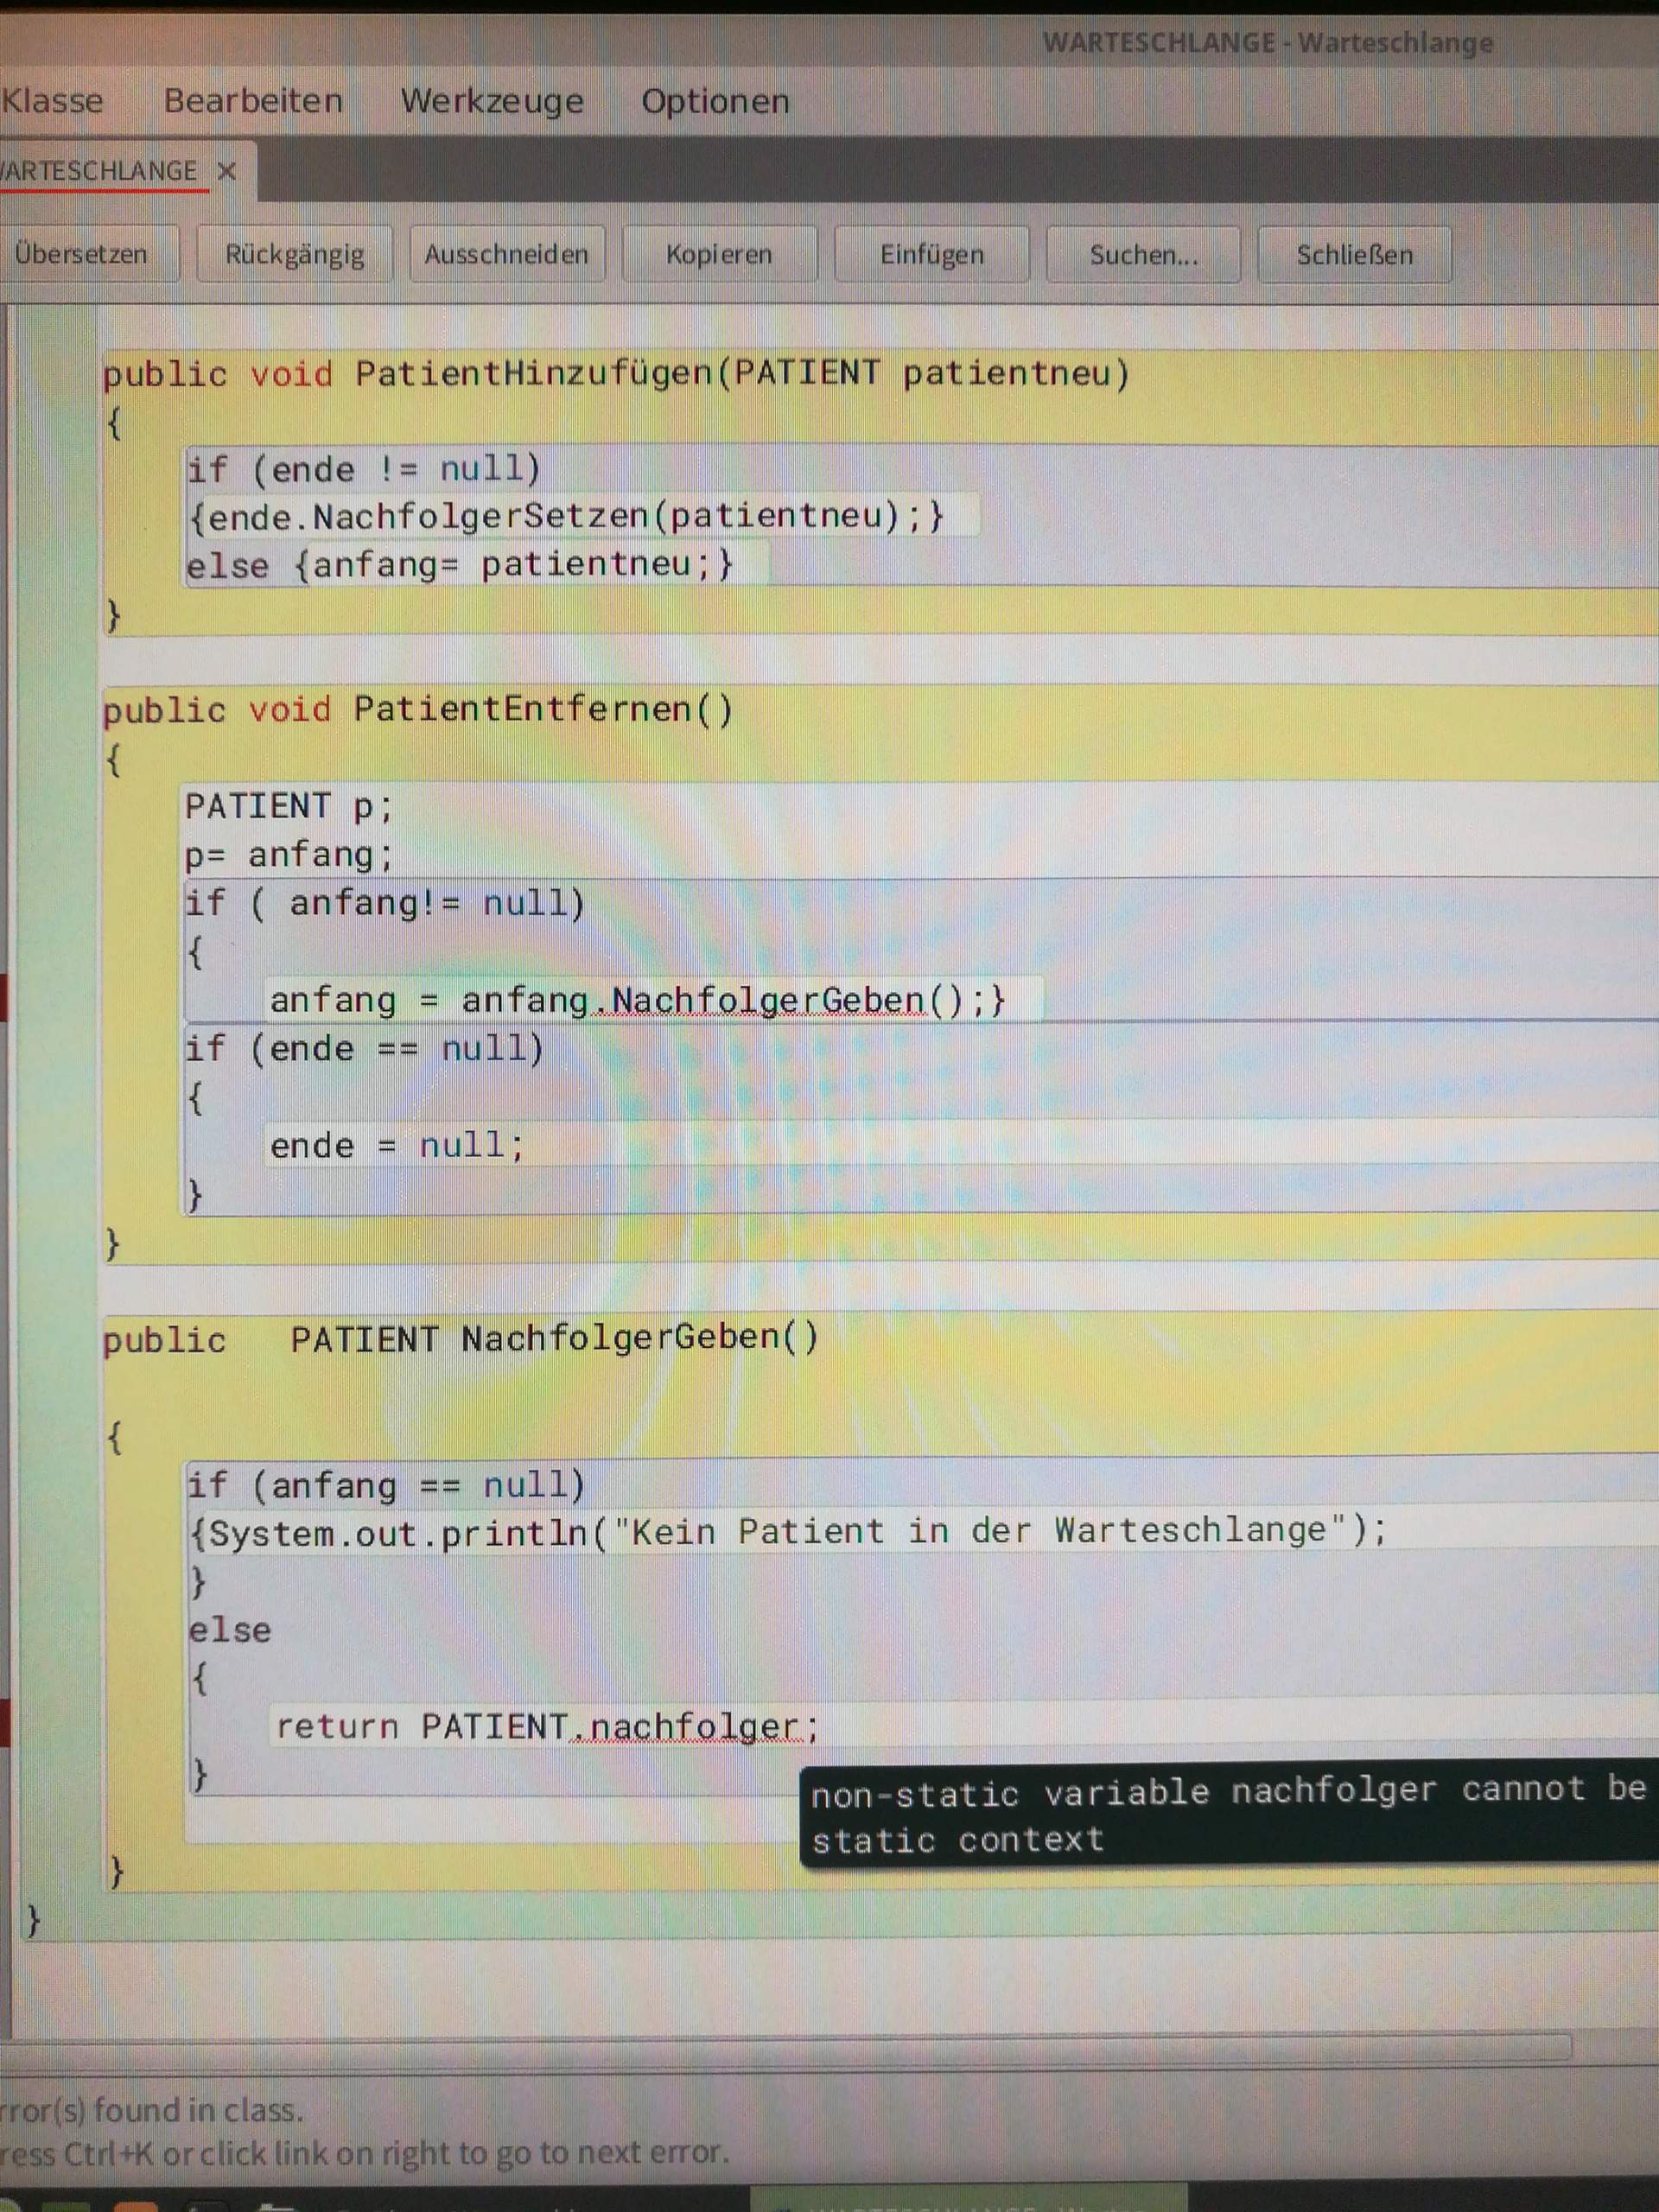Image resolution: width=1659 pixels, height=2212 pixels.
Task: Copy code using Kopieren
Action: point(719,254)
